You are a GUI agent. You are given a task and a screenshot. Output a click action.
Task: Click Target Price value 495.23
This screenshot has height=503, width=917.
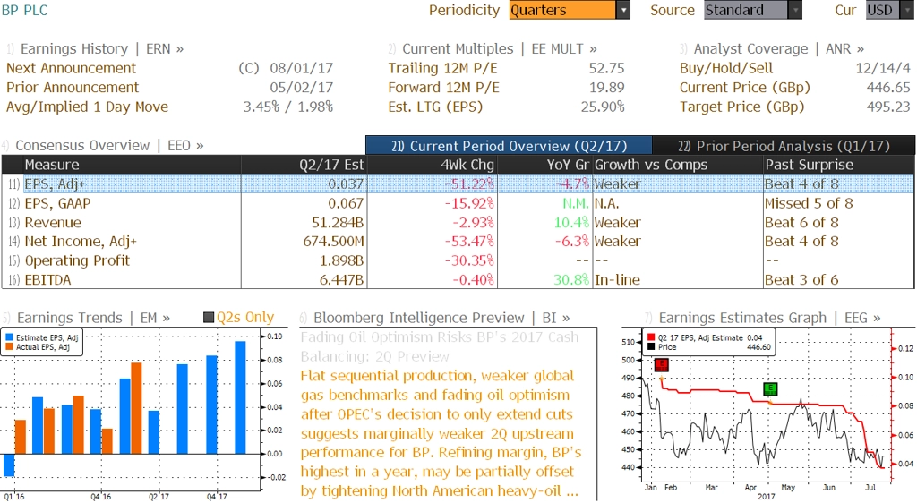click(888, 107)
